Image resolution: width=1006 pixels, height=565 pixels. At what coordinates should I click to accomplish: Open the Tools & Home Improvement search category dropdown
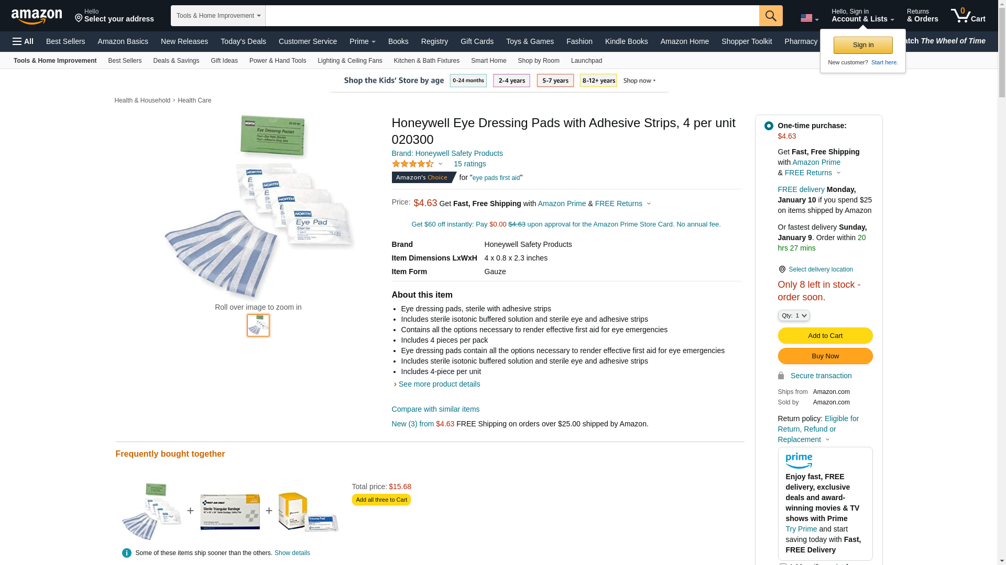218,16
